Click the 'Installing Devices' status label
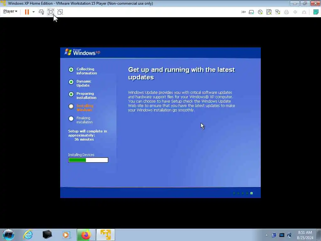 pyautogui.click(x=81, y=155)
